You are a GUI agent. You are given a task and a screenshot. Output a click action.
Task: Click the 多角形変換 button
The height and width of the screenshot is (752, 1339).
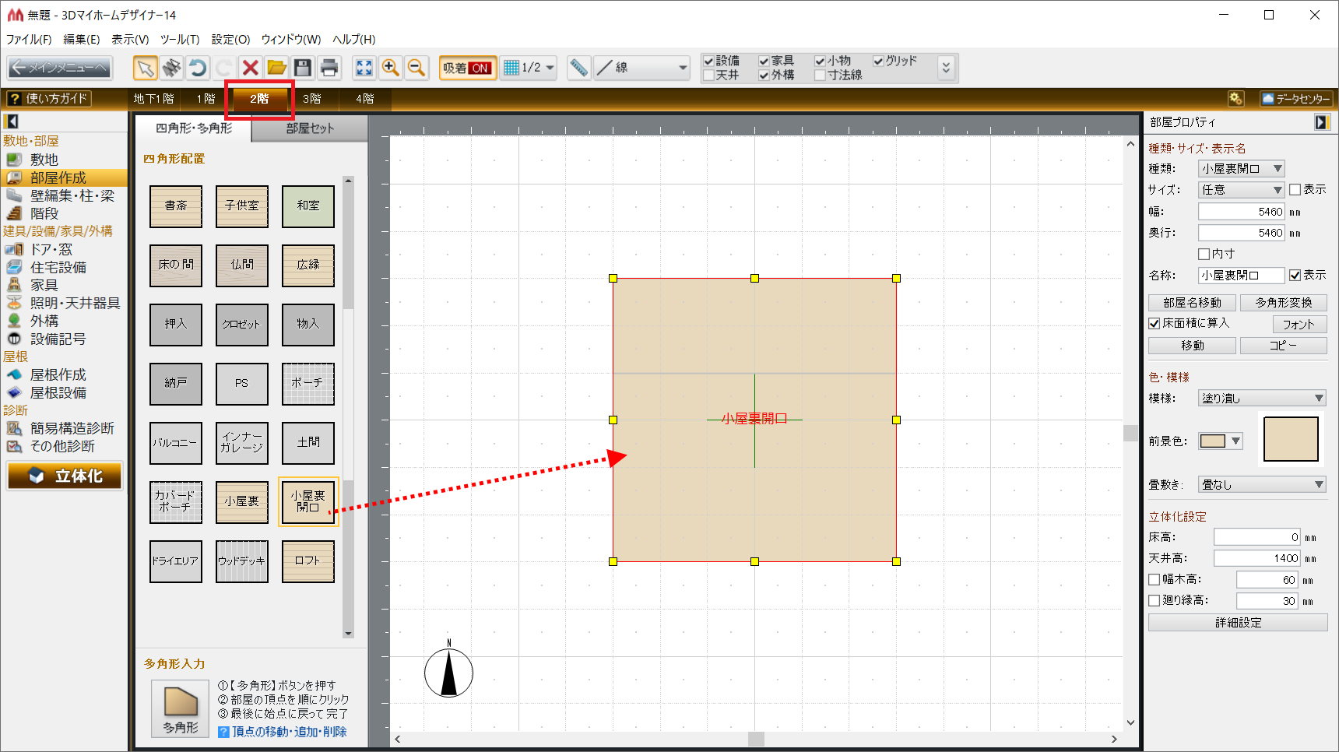tap(1283, 303)
